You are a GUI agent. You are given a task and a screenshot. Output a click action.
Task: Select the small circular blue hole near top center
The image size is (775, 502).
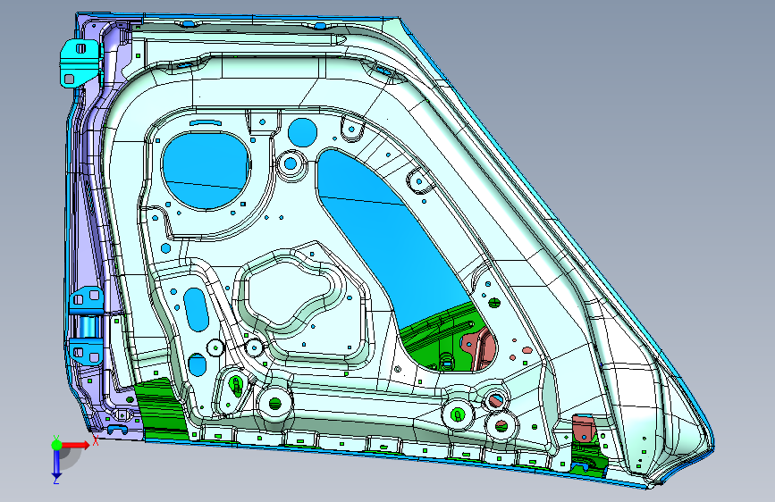tap(302, 132)
